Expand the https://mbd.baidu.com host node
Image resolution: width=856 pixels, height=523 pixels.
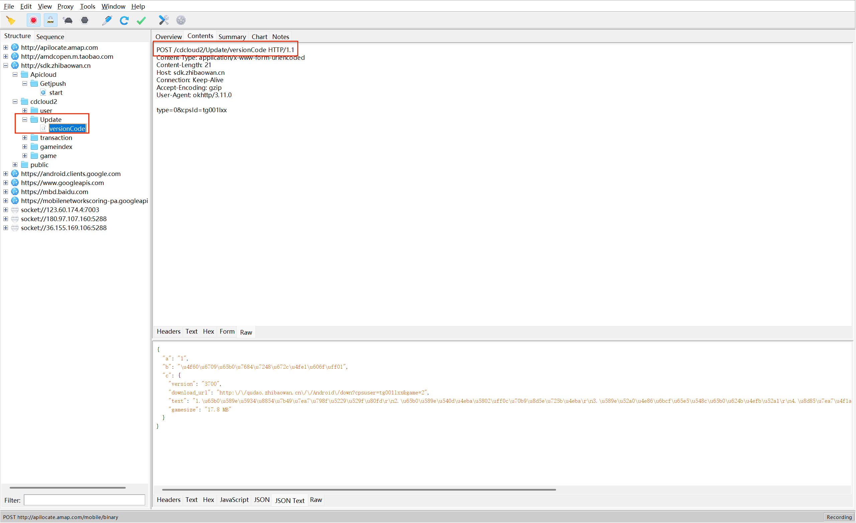click(x=6, y=192)
